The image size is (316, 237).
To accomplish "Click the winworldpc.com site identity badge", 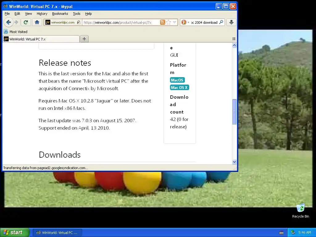I will [x=63, y=22].
